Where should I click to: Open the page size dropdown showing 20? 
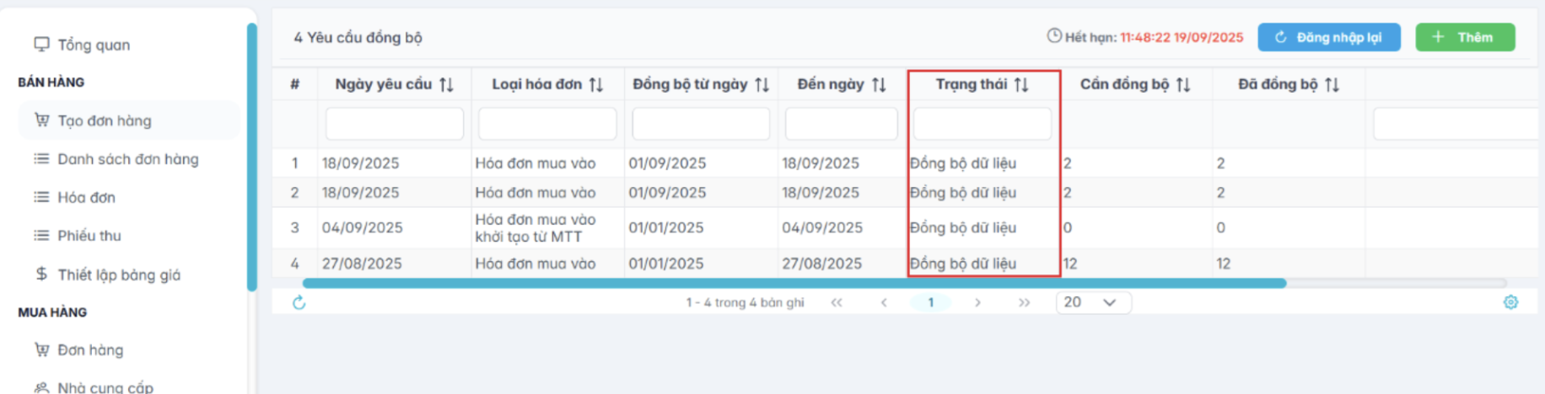[x=1093, y=302]
